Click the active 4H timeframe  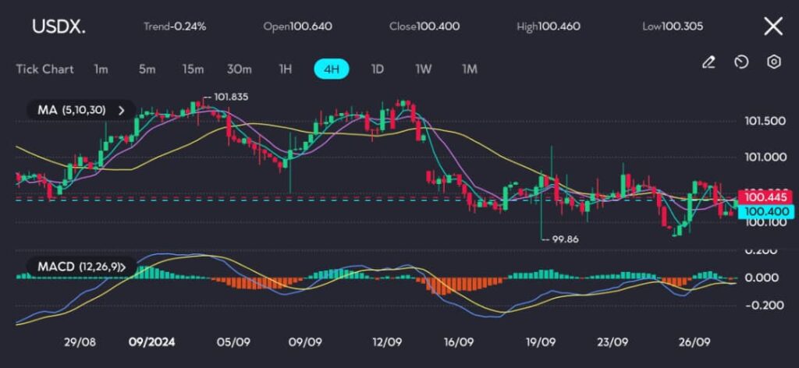331,69
